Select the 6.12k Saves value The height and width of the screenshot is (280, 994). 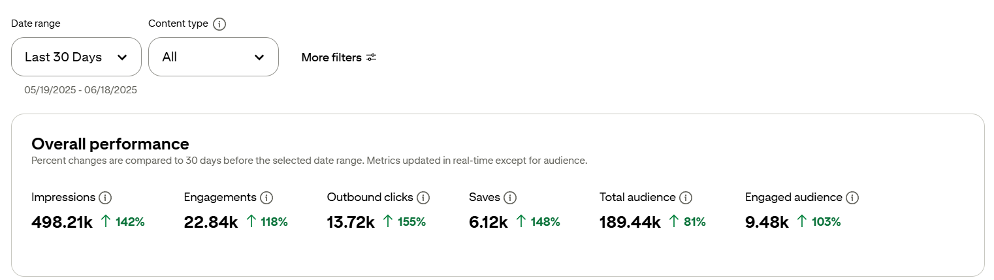tap(489, 222)
